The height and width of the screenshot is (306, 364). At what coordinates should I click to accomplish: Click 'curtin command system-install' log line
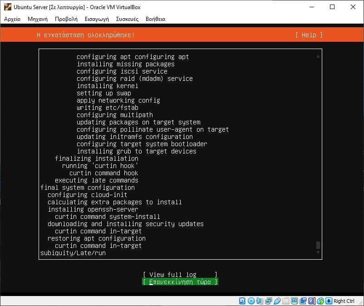pyautogui.click(x=108, y=217)
